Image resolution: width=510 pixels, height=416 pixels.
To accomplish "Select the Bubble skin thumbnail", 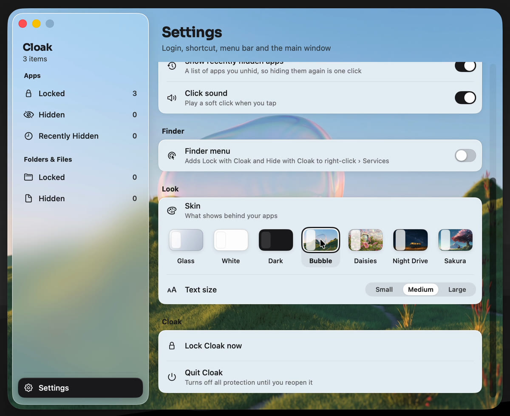I will click(320, 240).
